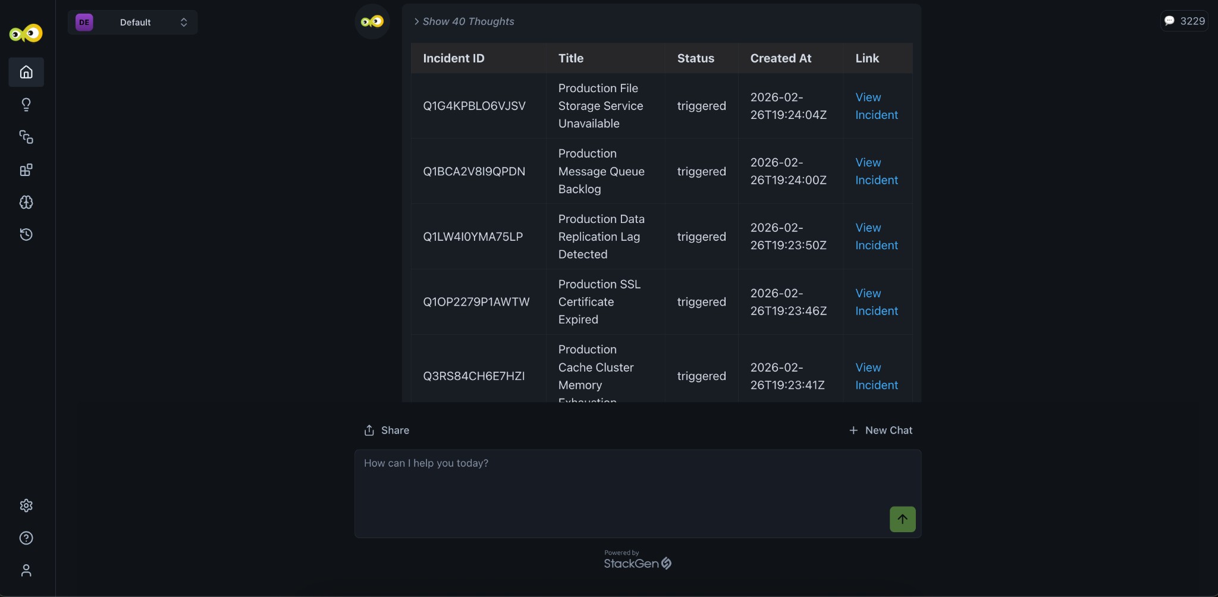Click the 3229 message counter badge

point(1184,21)
